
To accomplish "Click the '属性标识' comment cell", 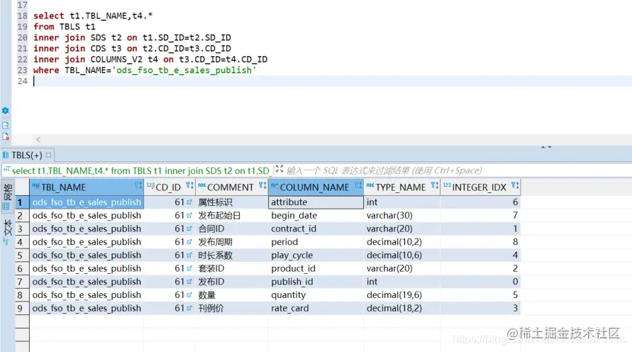I will pyautogui.click(x=232, y=202).
